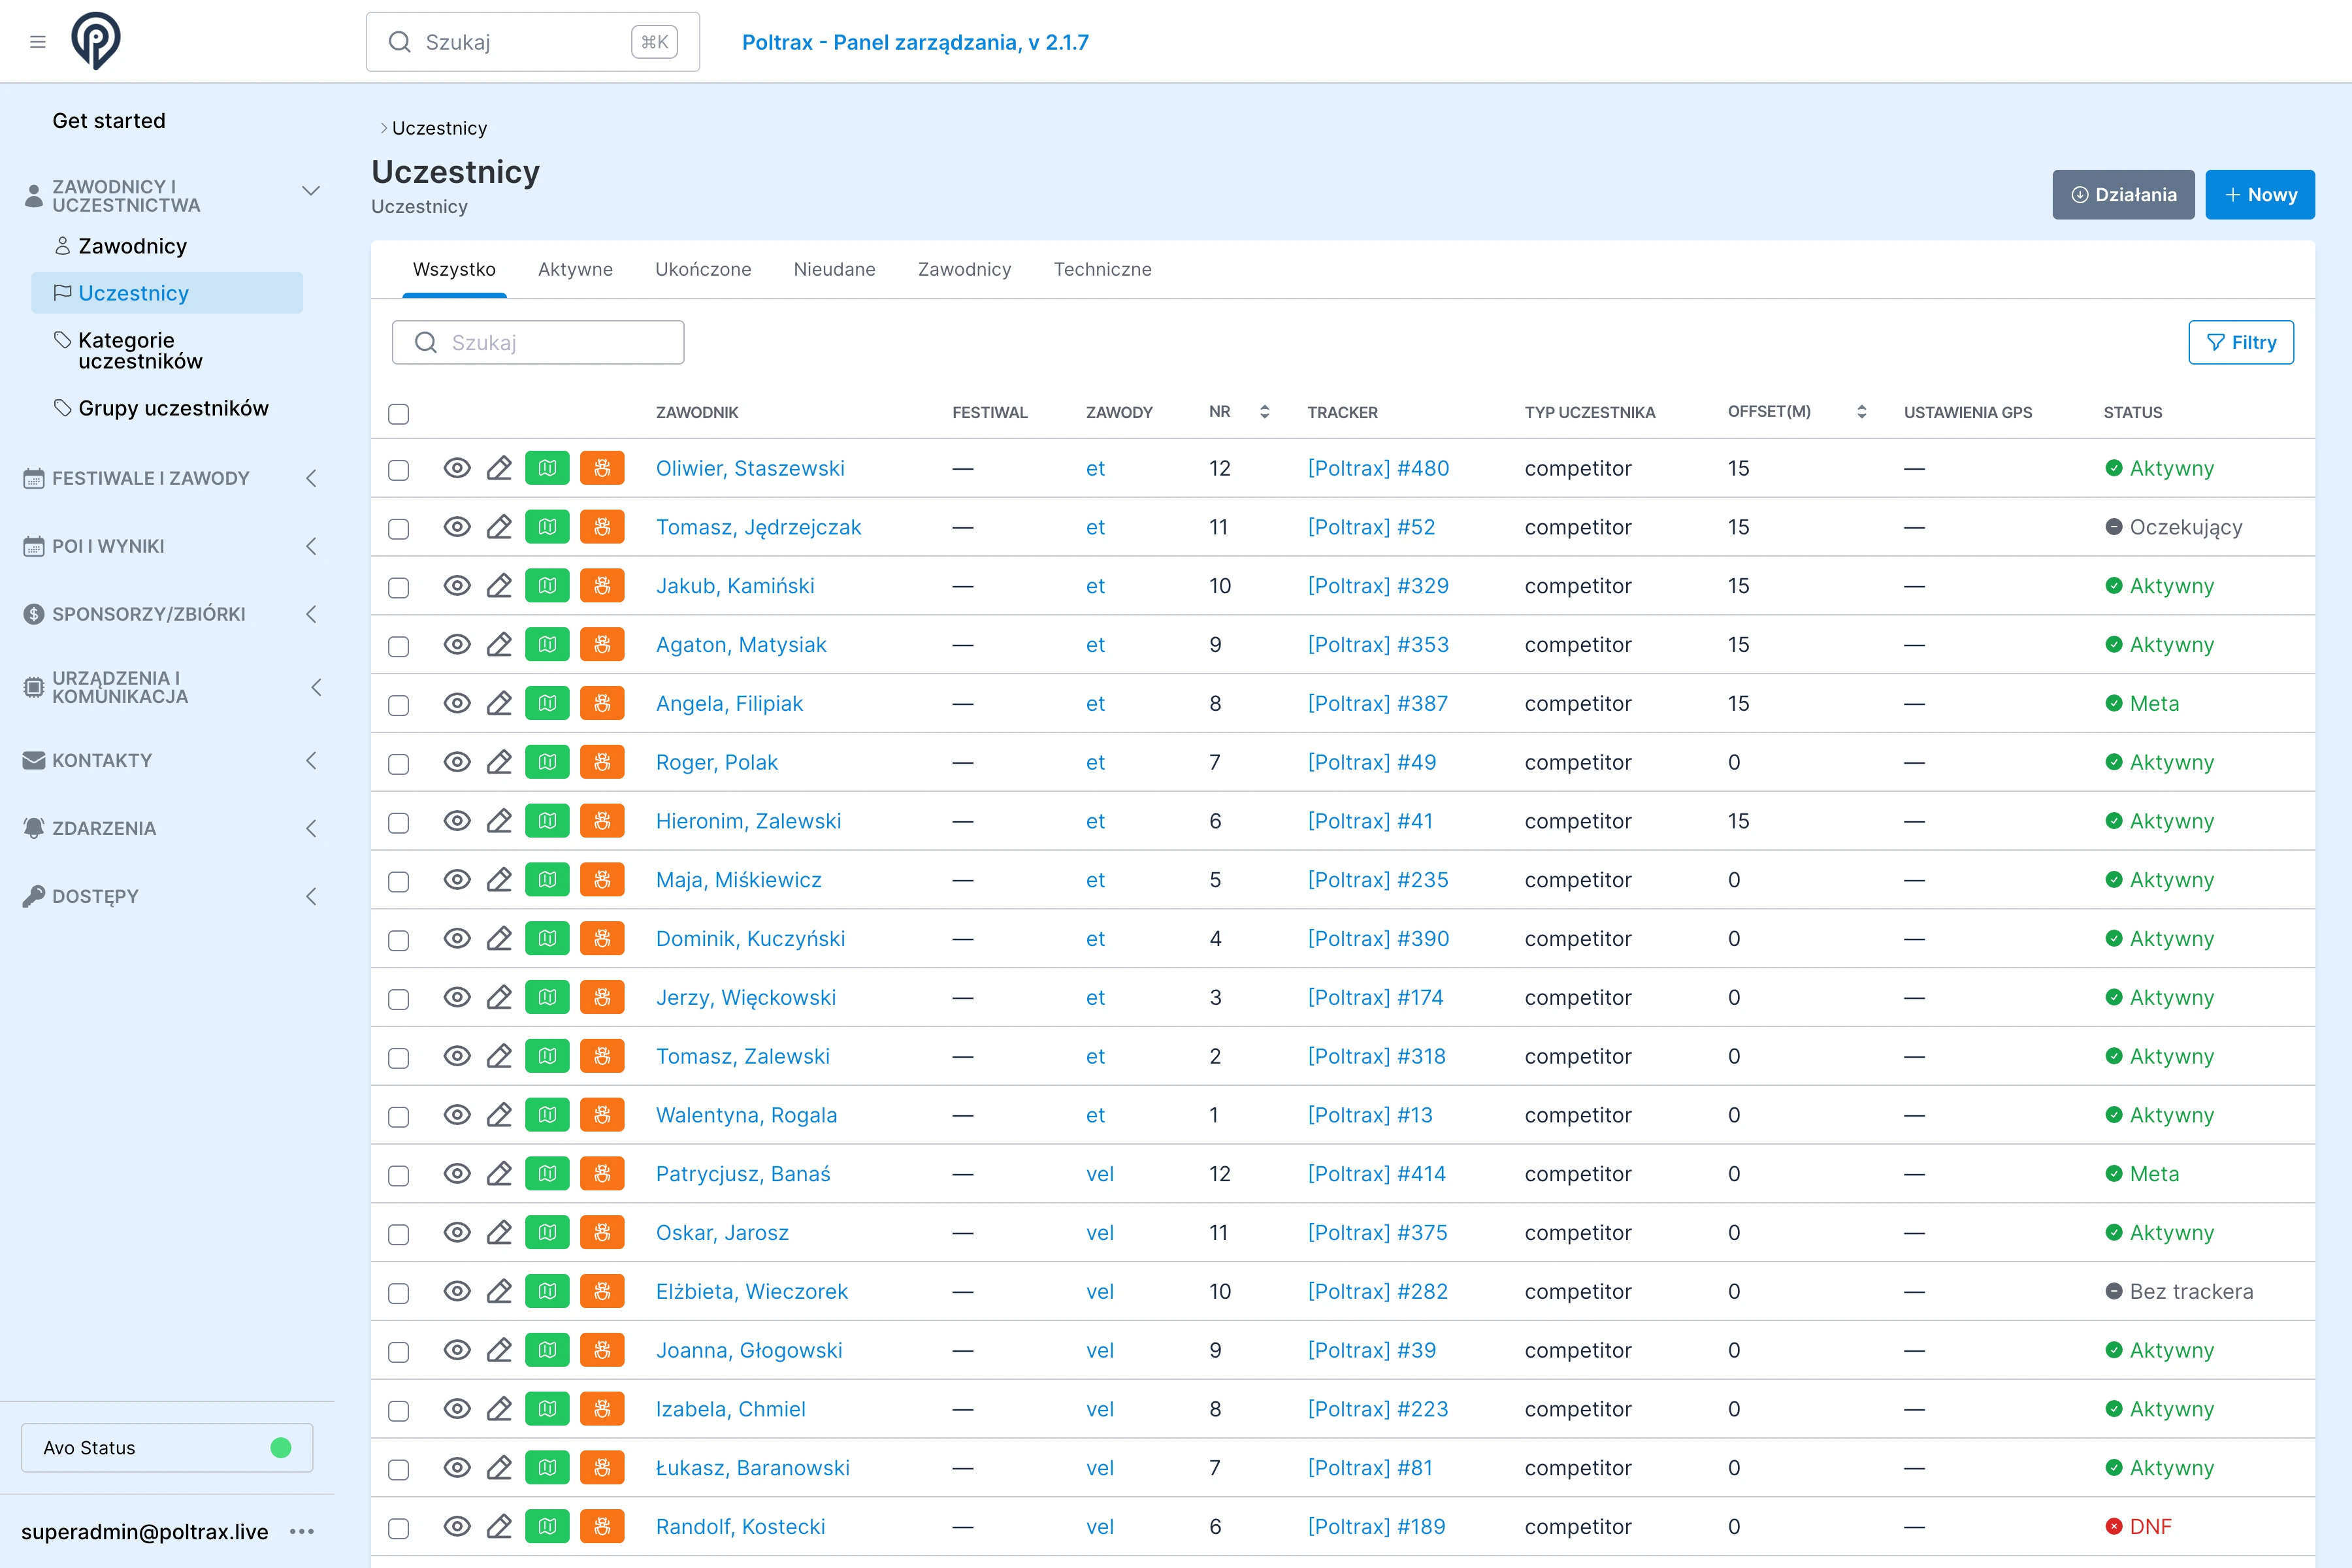The image size is (2352, 1568).
Task: Click the Nowy button
Action: point(2259,195)
